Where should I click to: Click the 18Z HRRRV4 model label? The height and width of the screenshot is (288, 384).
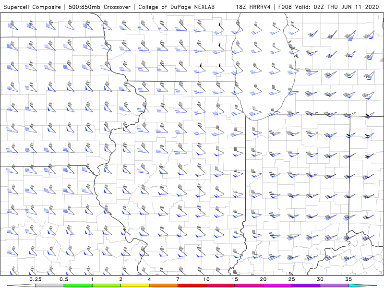[x=253, y=7]
